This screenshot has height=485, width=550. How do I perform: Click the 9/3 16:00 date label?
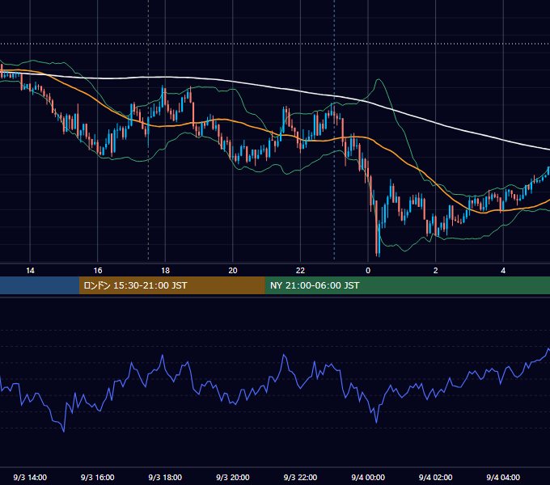pyautogui.click(x=98, y=477)
